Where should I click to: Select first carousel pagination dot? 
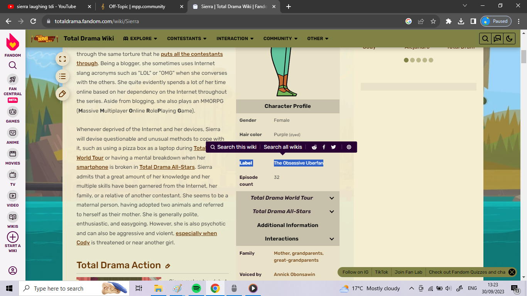click(406, 60)
